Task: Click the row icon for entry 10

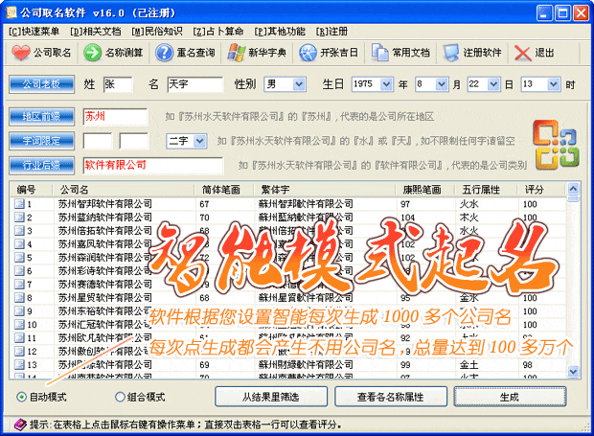Action: pyautogui.click(x=19, y=324)
